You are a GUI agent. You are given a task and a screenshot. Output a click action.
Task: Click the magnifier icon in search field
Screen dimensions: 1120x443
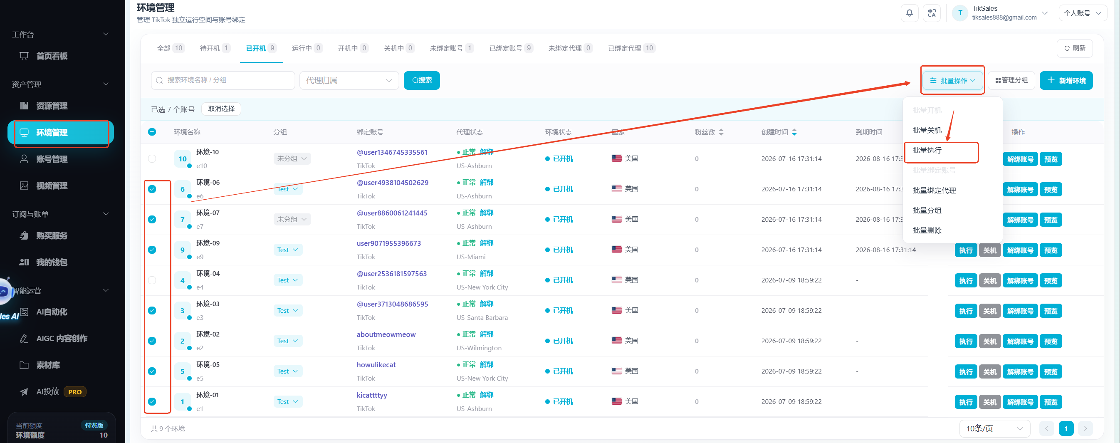pos(160,80)
